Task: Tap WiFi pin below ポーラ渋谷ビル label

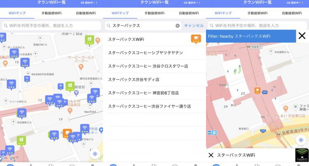Action: pyautogui.click(x=14, y=53)
